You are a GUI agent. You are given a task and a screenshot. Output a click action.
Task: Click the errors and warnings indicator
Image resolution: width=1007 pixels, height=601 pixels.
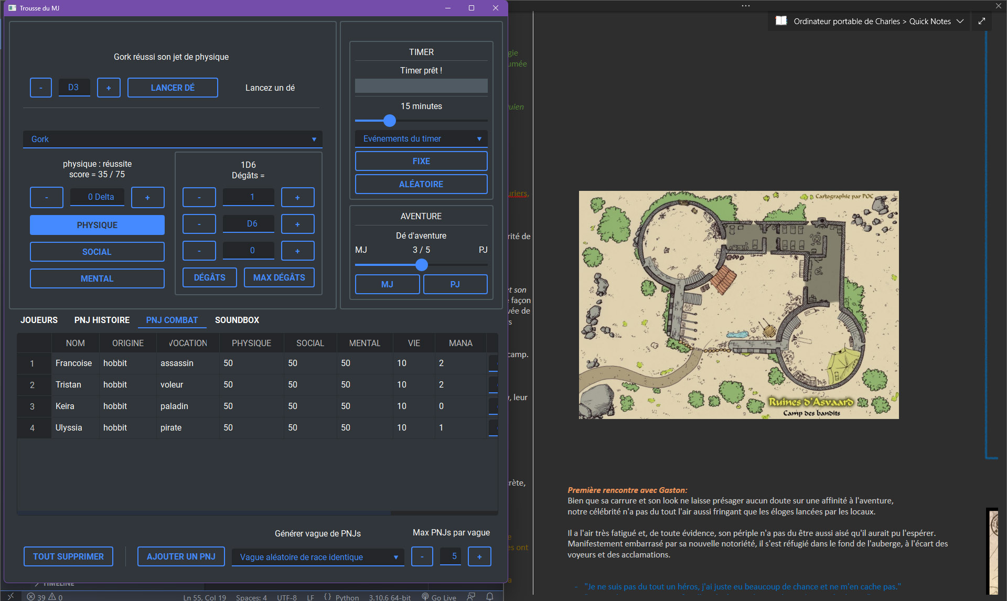45,597
